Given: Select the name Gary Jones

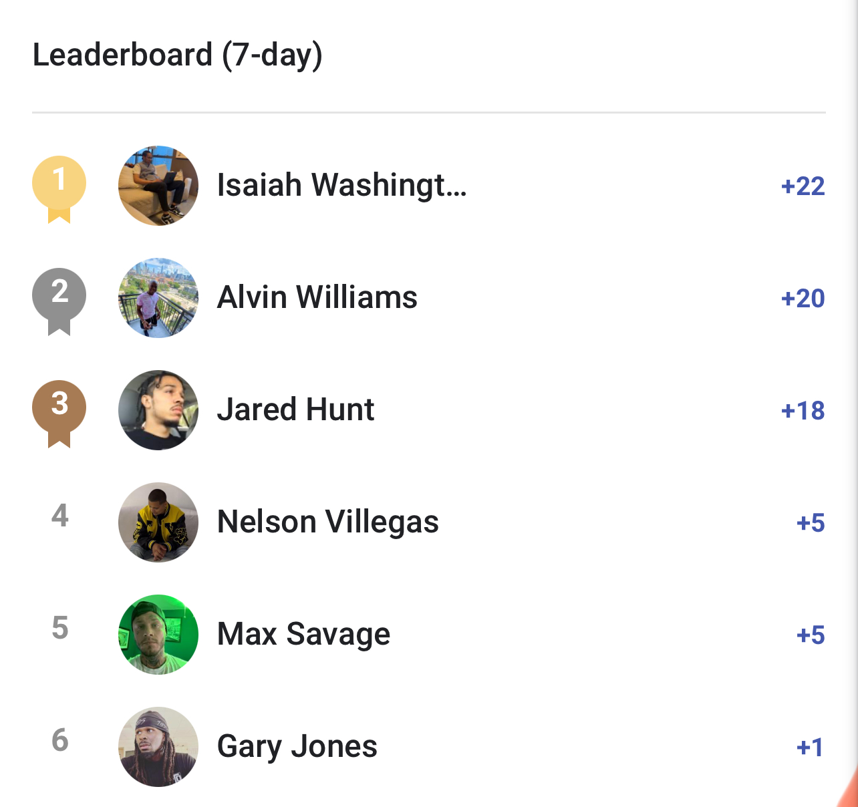Looking at the screenshot, I should pyautogui.click(x=297, y=747).
